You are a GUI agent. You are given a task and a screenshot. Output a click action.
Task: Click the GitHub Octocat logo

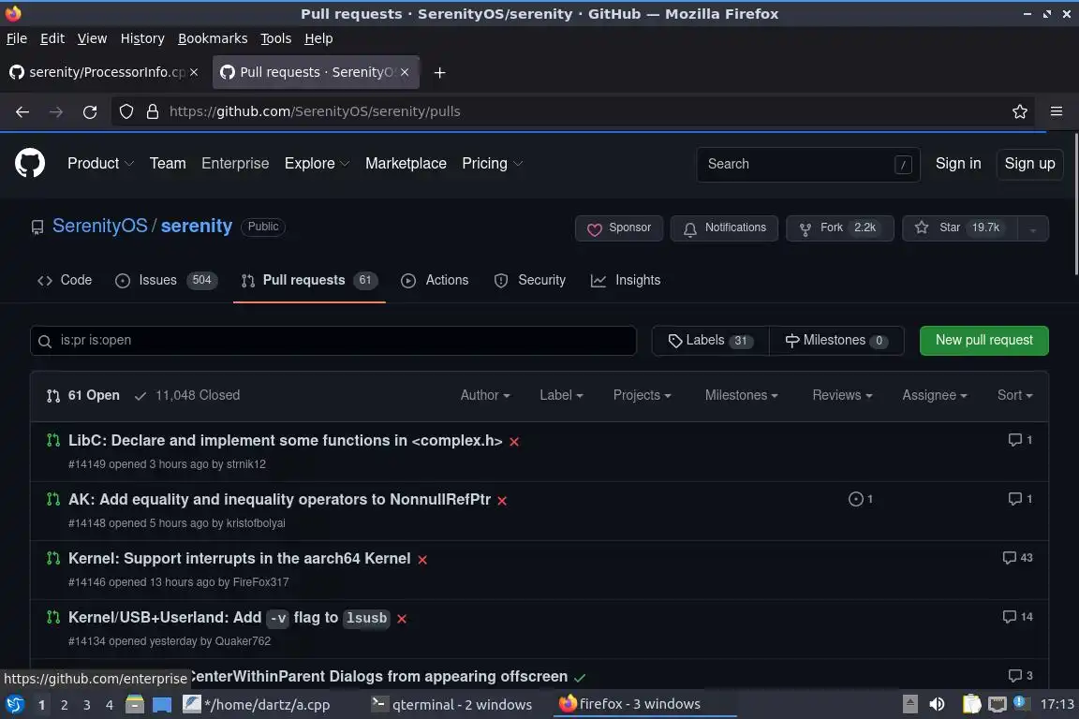[x=30, y=164]
